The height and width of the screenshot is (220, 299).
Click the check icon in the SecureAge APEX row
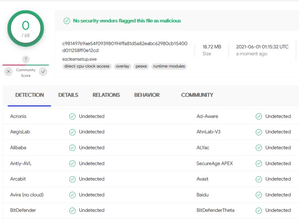(259, 163)
